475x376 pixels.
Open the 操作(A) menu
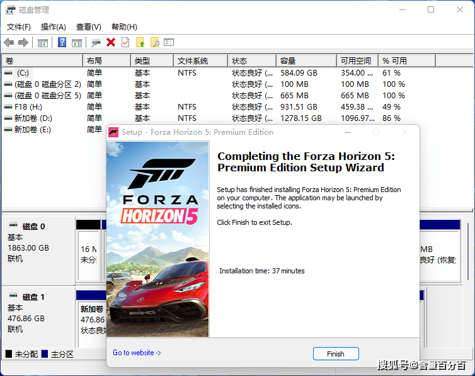[x=53, y=27]
